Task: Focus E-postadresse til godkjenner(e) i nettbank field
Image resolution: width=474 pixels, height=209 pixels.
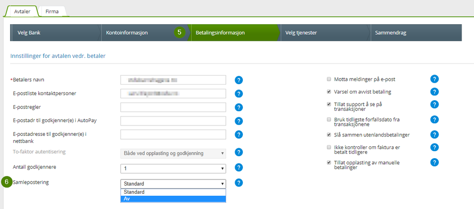Action: point(173,134)
